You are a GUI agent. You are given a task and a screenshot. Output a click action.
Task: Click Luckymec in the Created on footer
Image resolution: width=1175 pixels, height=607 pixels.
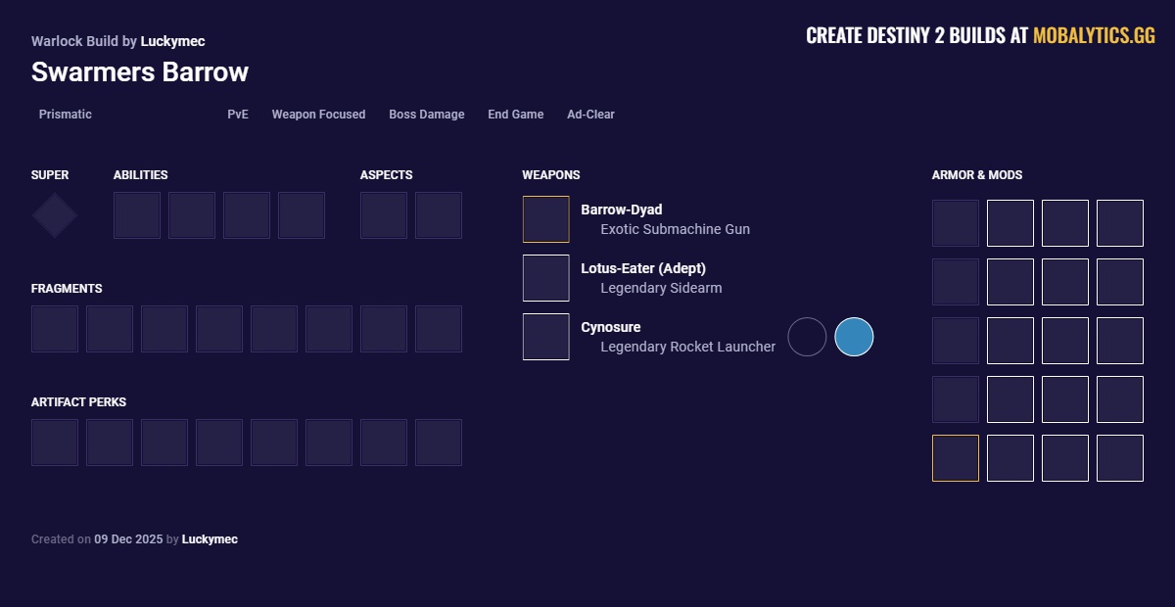click(x=210, y=539)
